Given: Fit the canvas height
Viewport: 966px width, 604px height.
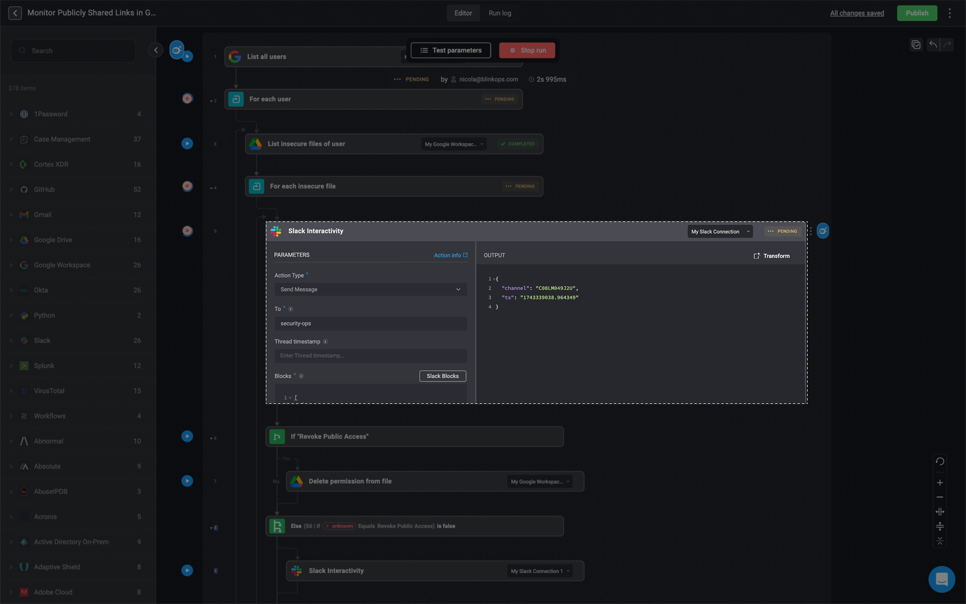Looking at the screenshot, I should (x=940, y=526).
